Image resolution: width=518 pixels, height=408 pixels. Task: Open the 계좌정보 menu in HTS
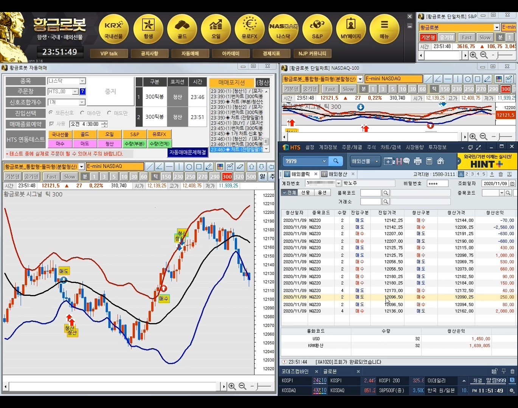click(328, 147)
